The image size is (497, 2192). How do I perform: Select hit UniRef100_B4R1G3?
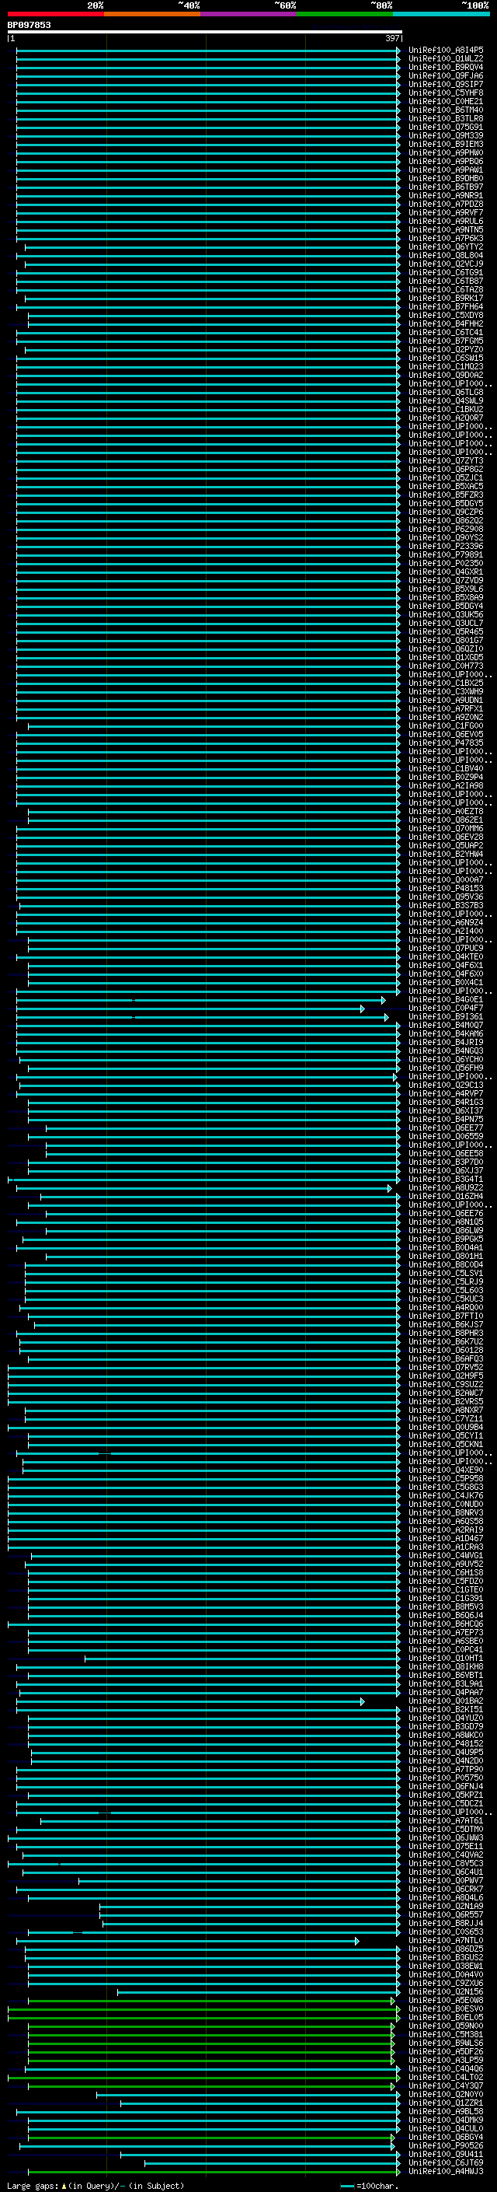pyautogui.click(x=446, y=1102)
